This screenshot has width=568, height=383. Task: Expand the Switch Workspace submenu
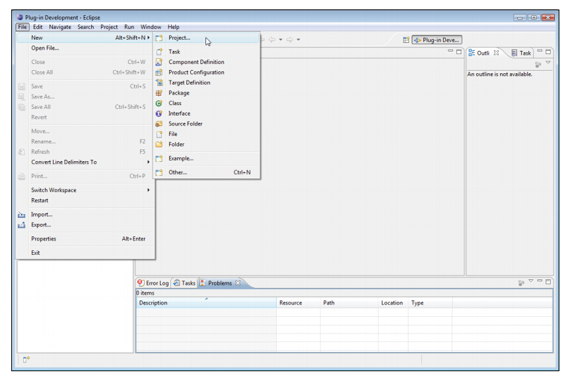149,190
